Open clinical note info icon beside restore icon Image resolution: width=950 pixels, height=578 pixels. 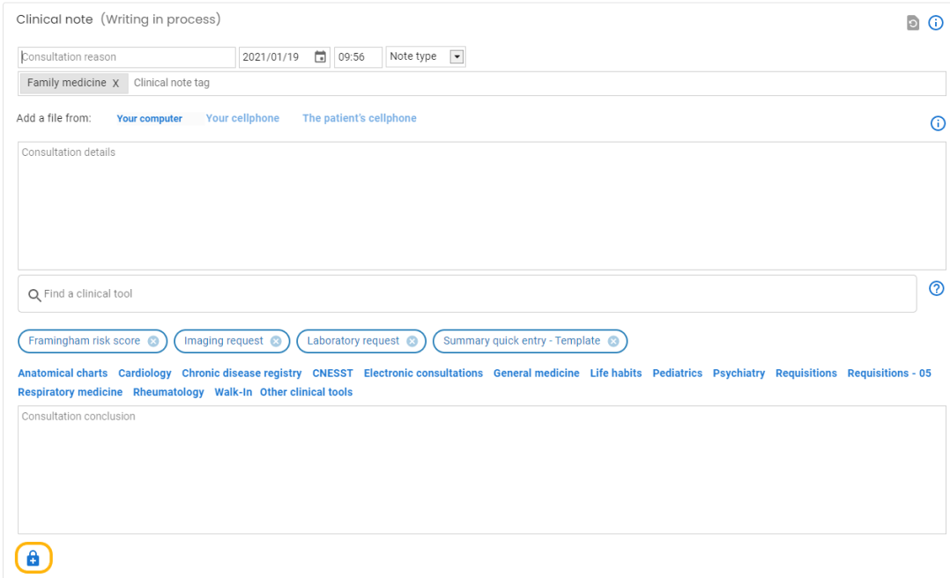click(x=936, y=23)
